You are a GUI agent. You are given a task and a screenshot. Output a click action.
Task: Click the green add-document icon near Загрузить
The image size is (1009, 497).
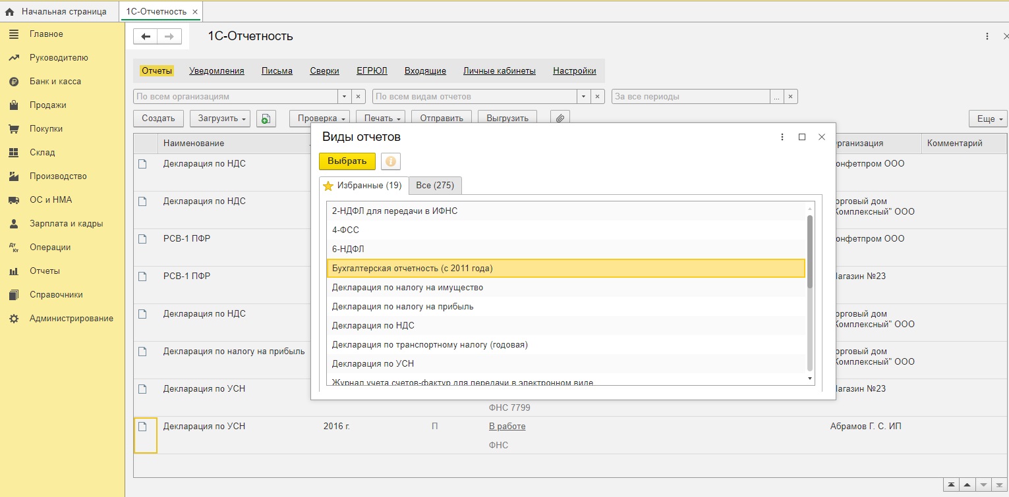(x=266, y=118)
